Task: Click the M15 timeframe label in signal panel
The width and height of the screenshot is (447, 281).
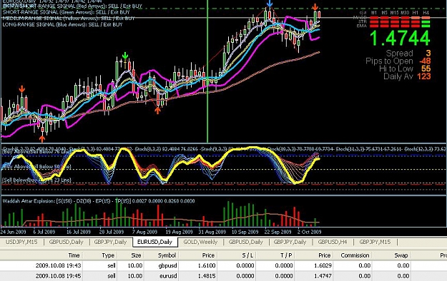Action: coord(394,13)
